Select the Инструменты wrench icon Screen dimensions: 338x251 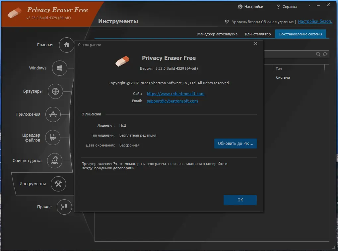58,184
